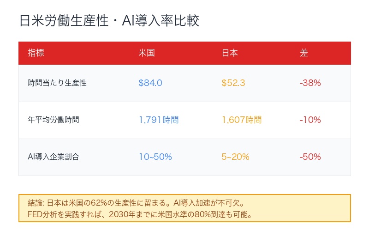Click the -38% difference cell
369x231 pixels.
310,83
